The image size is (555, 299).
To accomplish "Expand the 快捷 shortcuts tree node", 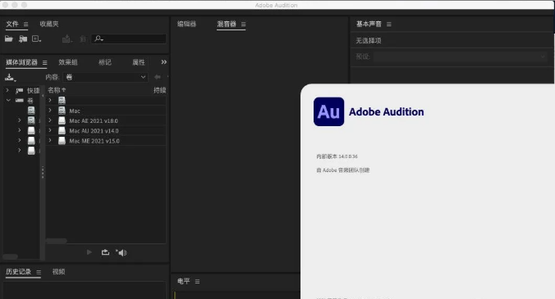I will [7, 90].
